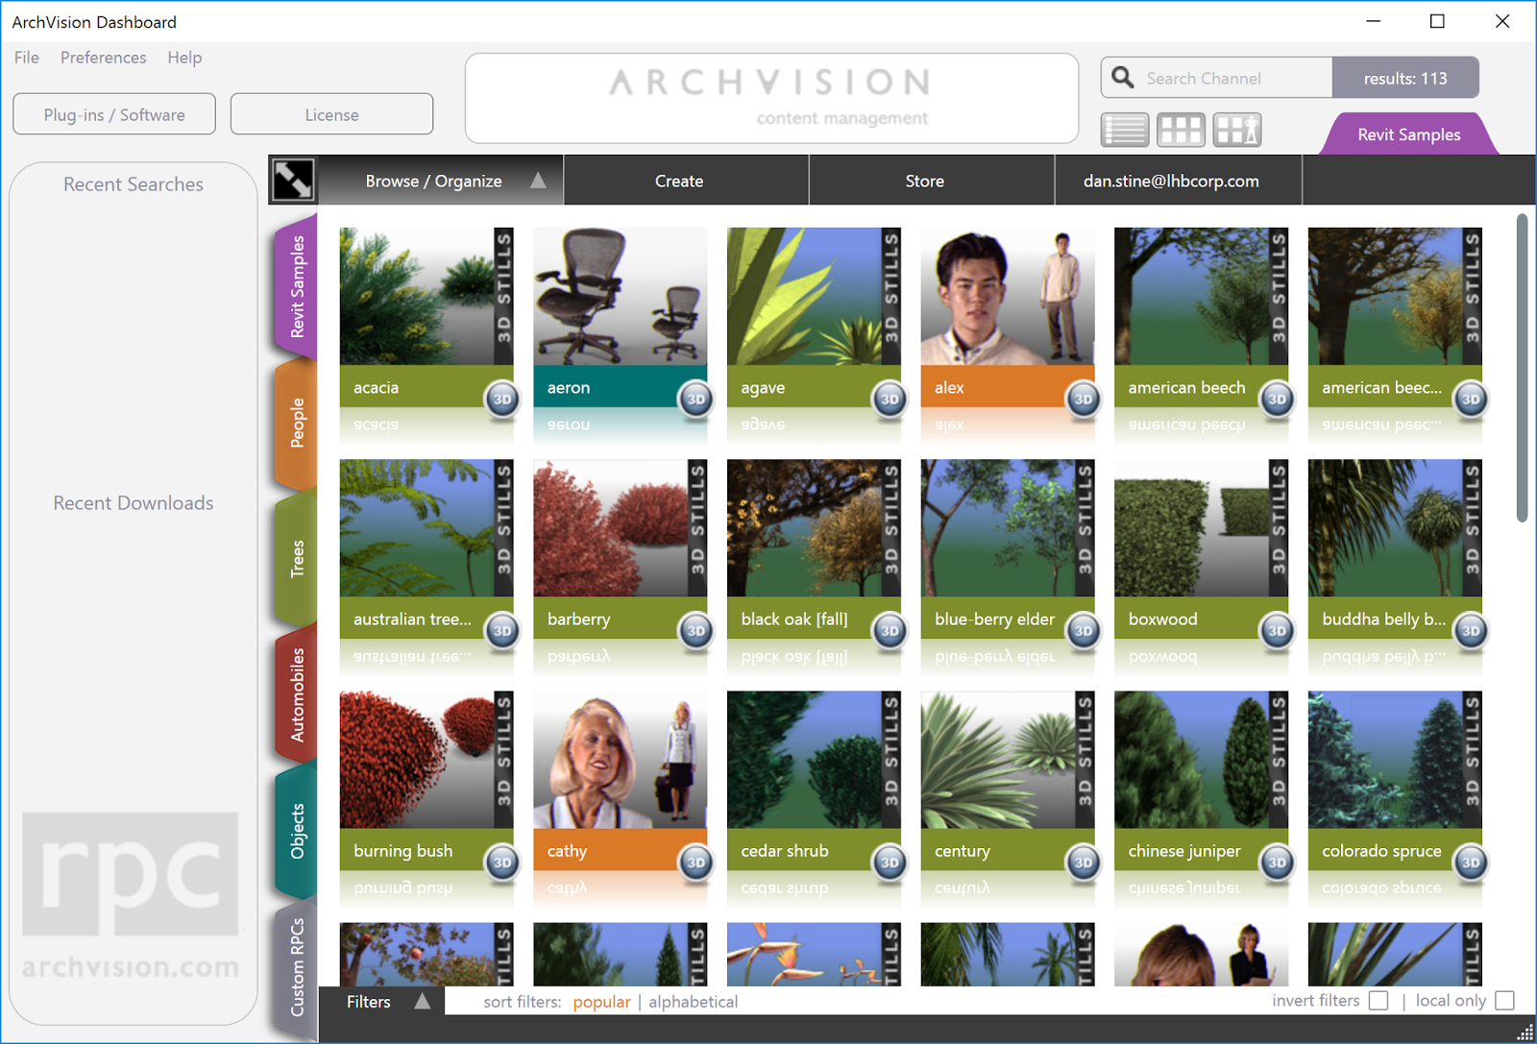The image size is (1537, 1044).
Task: Click the 3D badge on colorado spruce
Action: (x=1470, y=863)
